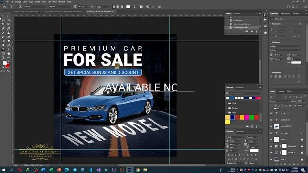
Task: Select the Gradient tool
Action: click(x=3, y=41)
